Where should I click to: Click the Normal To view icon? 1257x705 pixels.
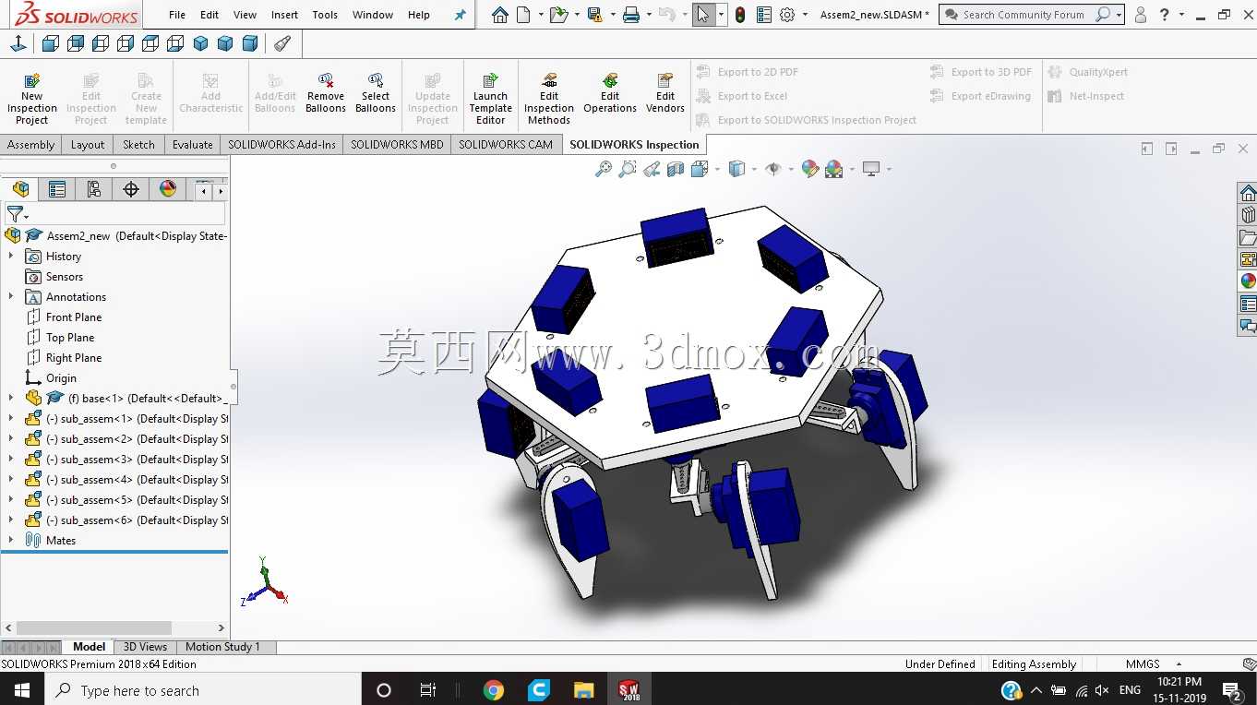18,43
